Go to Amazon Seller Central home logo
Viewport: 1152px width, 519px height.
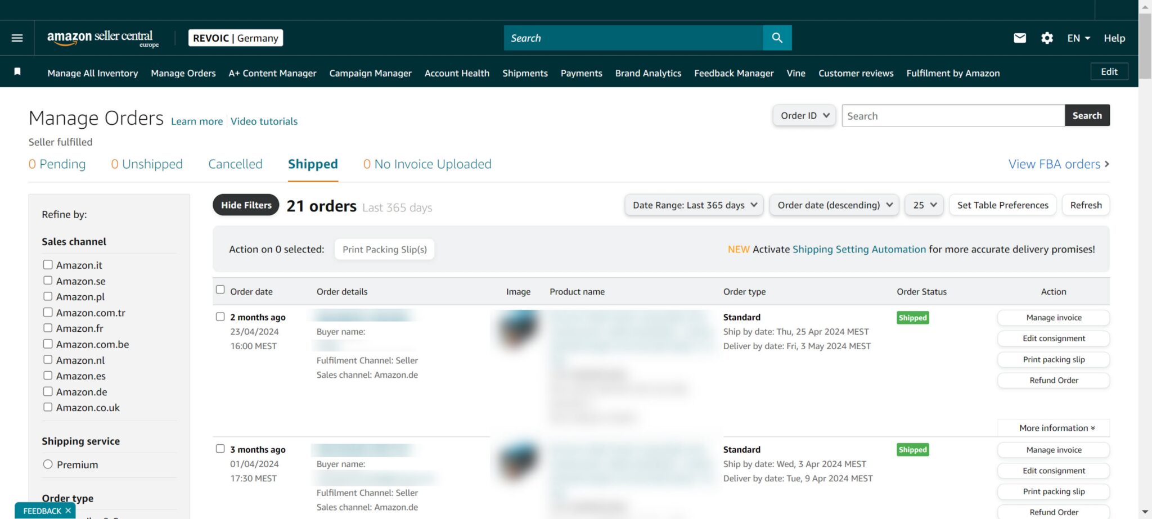point(103,38)
